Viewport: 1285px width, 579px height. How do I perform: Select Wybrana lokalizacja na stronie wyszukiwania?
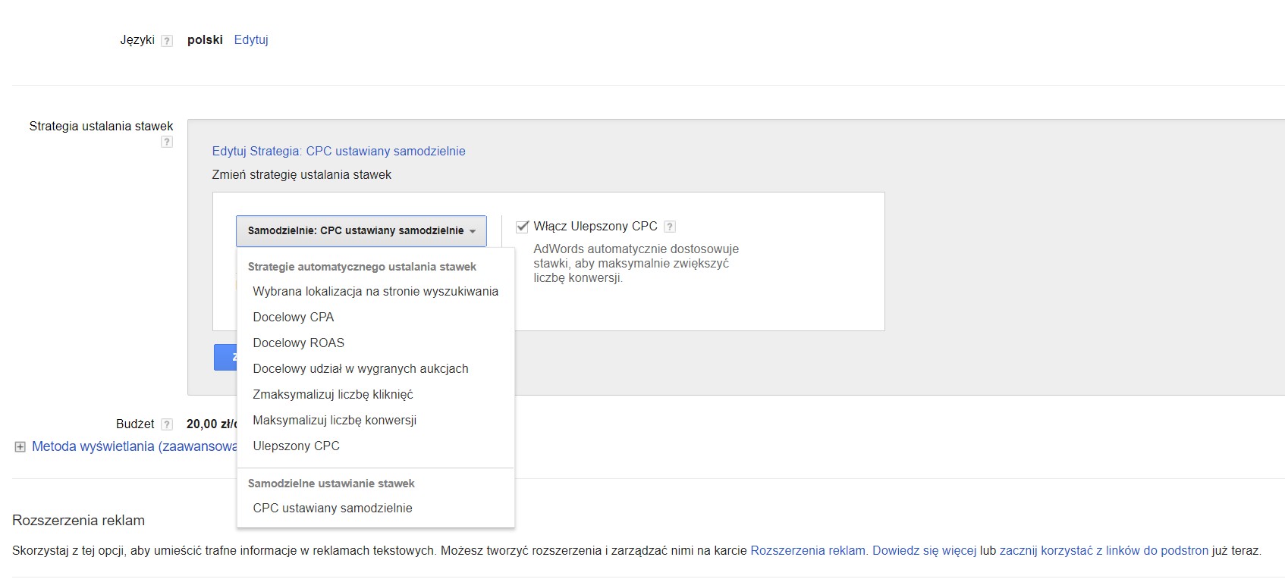pos(375,292)
